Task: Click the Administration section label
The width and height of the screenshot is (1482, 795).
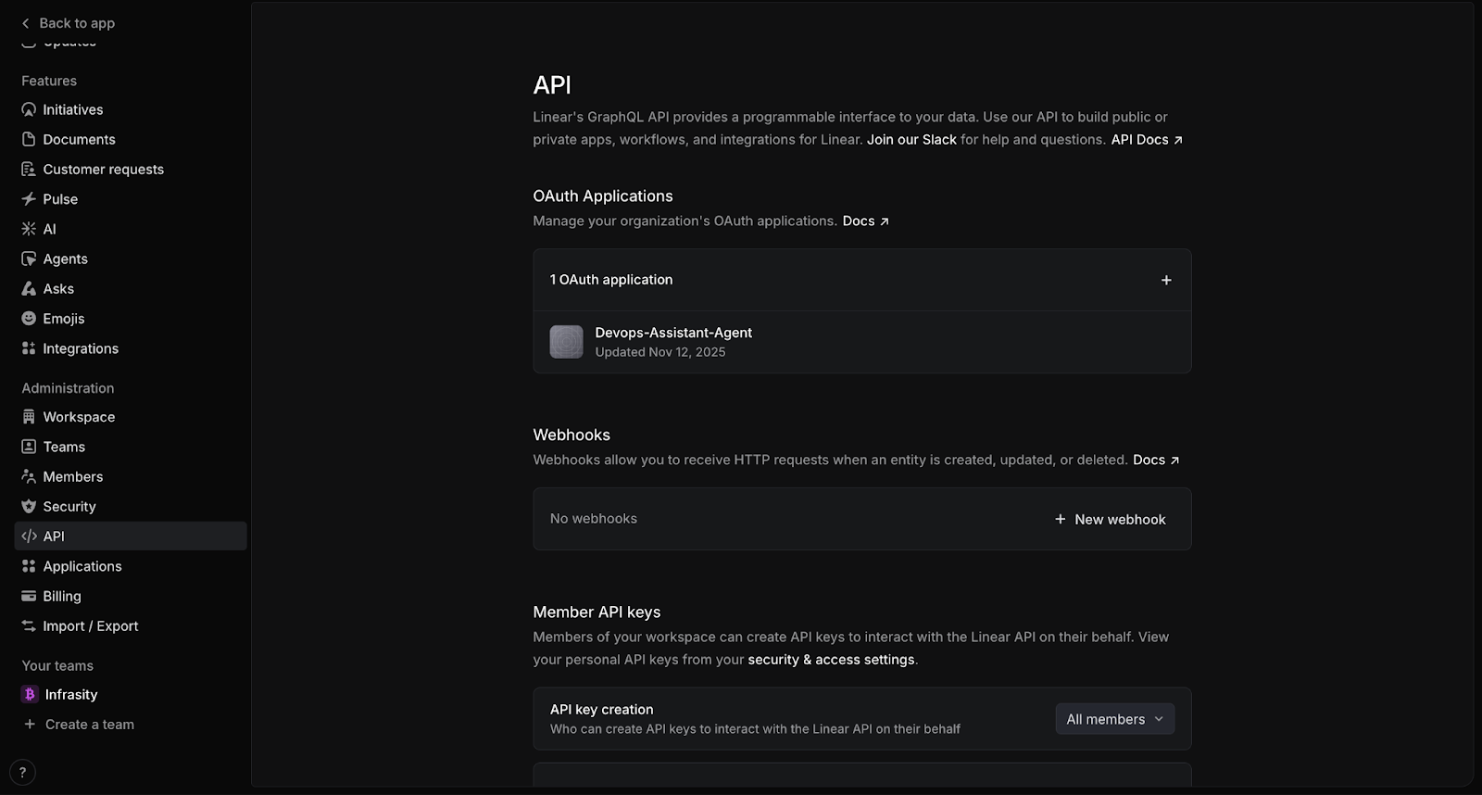Action: pos(68,388)
